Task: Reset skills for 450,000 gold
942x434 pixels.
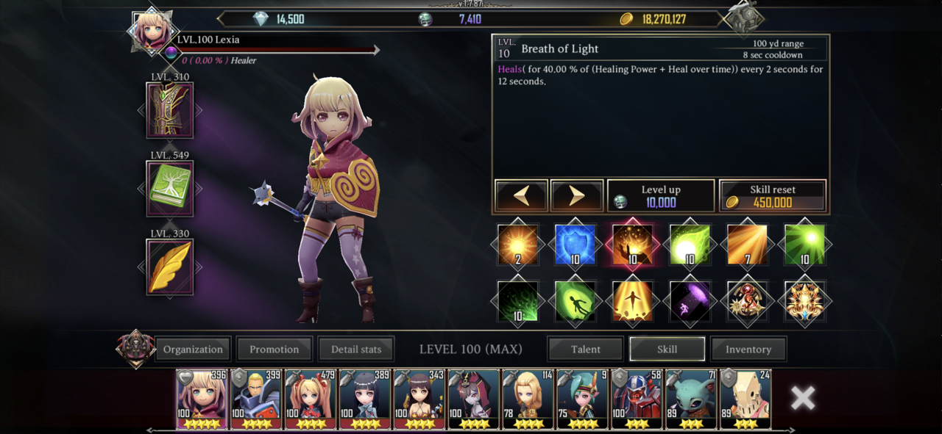Action: [773, 196]
